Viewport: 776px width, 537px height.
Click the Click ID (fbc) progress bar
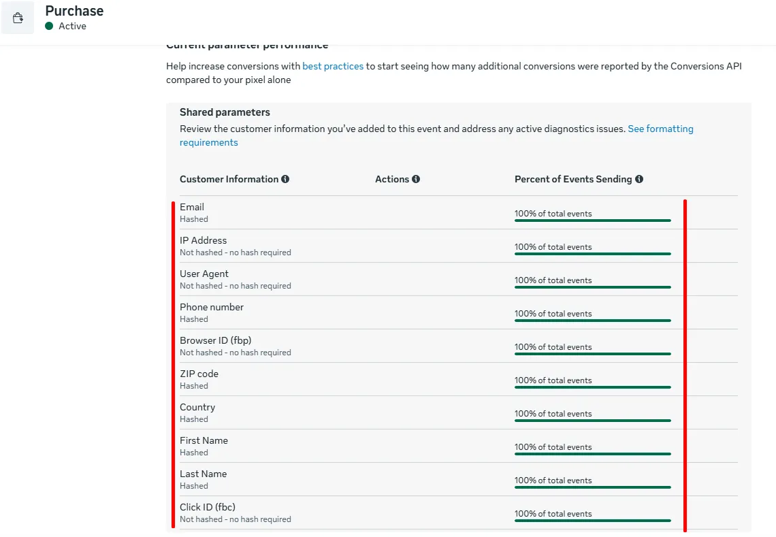point(592,521)
